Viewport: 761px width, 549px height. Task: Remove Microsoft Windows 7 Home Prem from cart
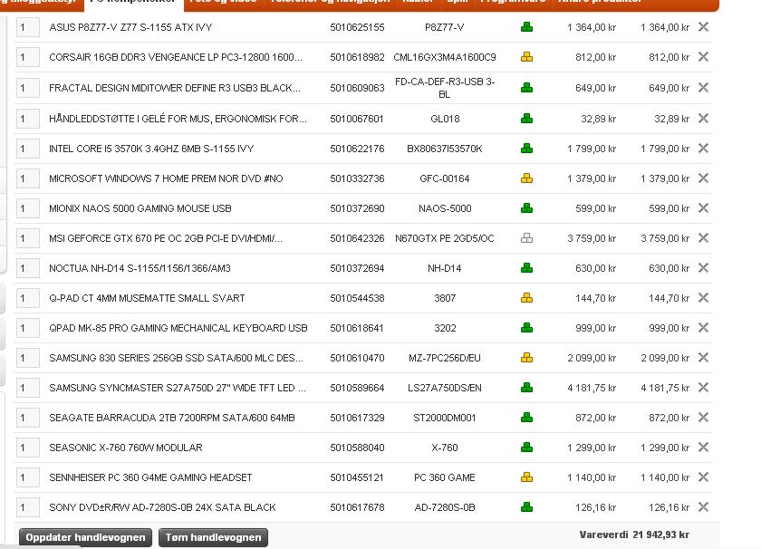coord(703,178)
